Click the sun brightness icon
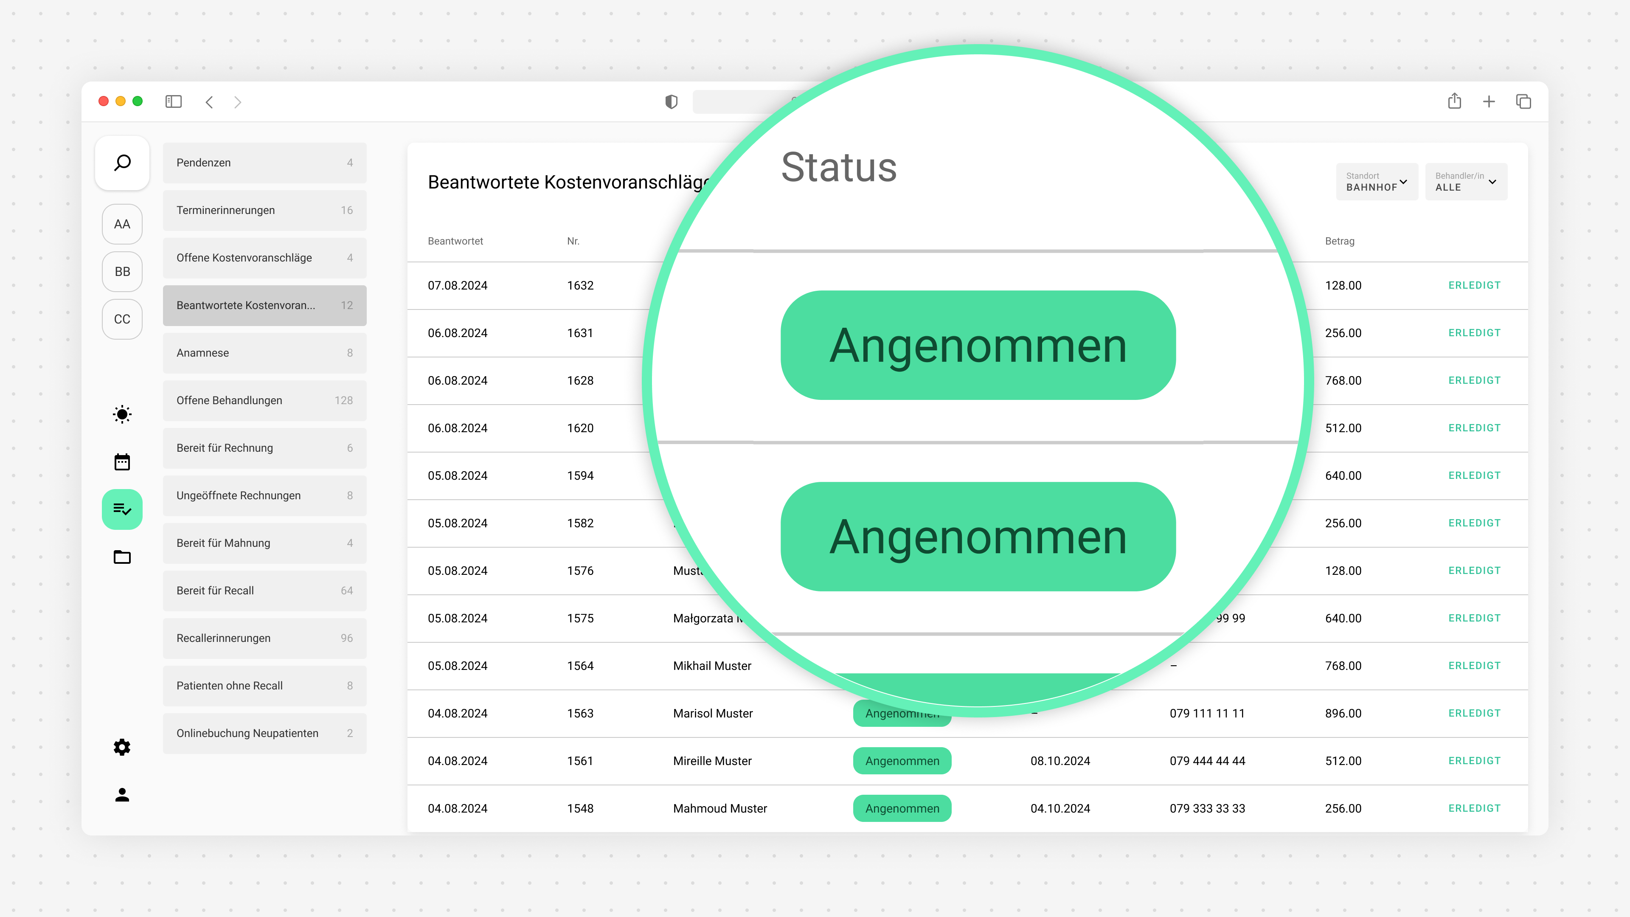This screenshot has width=1630, height=917. 122,414
